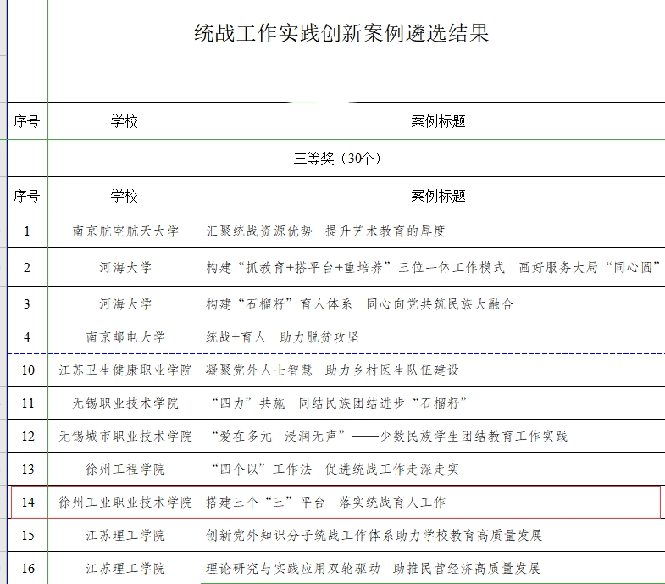The width and height of the screenshot is (665, 584).
Task: Click the 南京邮电大学 school cell
Action: 125,336
